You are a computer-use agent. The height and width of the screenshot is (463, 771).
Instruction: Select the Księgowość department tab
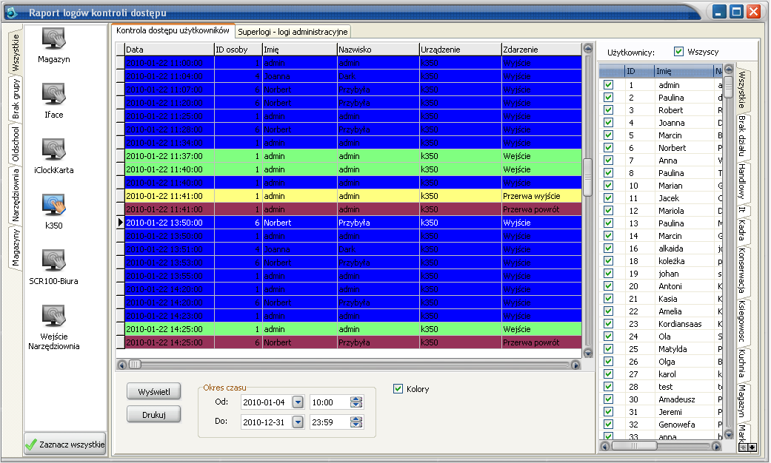[x=742, y=322]
